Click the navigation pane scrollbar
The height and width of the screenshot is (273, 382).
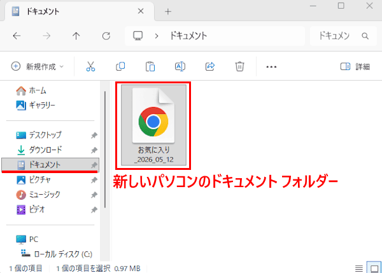(105, 150)
